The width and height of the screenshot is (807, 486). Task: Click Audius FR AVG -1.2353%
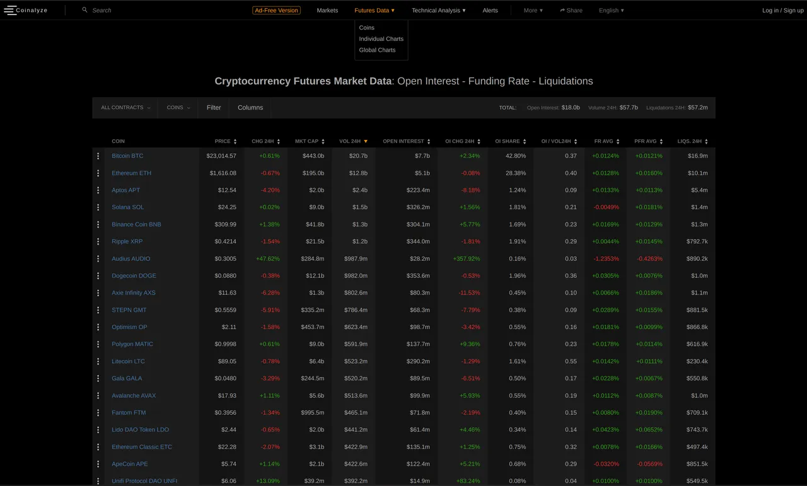tap(606, 258)
